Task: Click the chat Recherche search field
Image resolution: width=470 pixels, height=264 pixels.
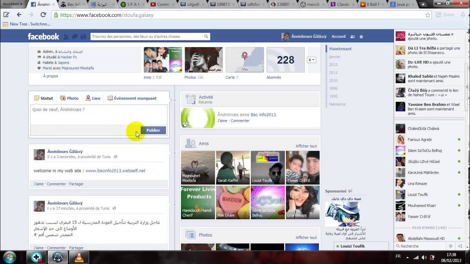Action: [x=420, y=246]
